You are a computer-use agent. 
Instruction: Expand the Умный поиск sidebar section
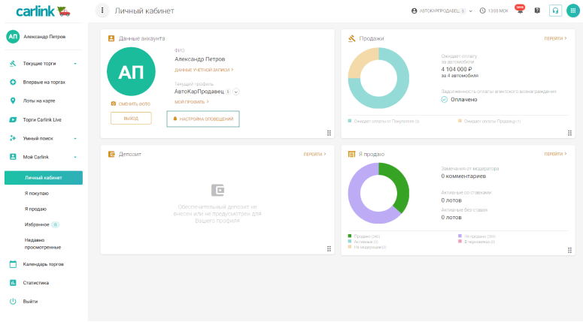[x=74, y=138]
